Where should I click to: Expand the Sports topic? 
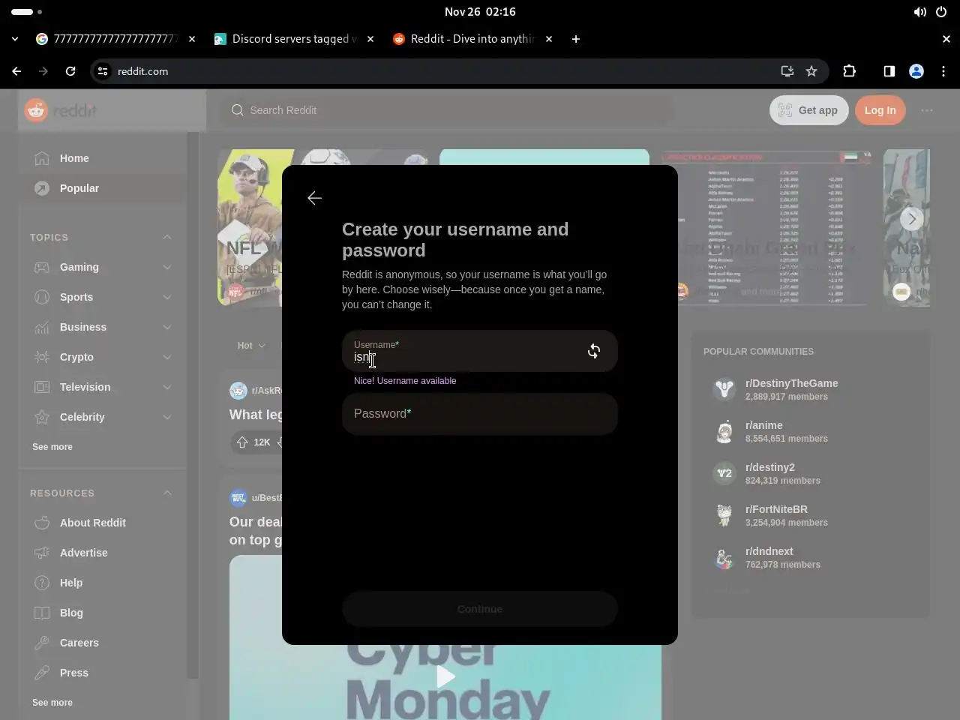click(167, 297)
